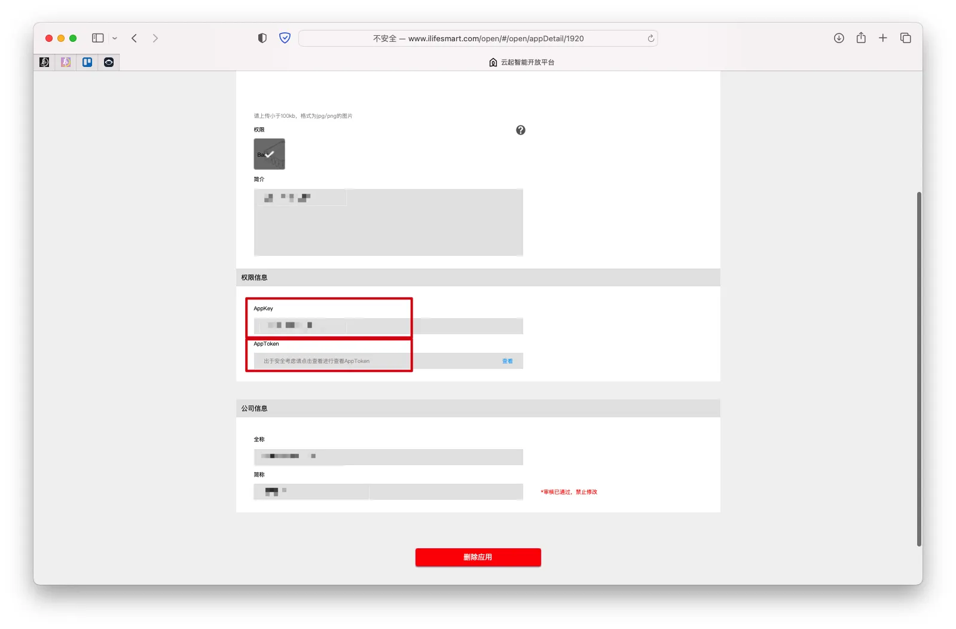Show Safari downloads
The image size is (956, 629).
tap(839, 38)
